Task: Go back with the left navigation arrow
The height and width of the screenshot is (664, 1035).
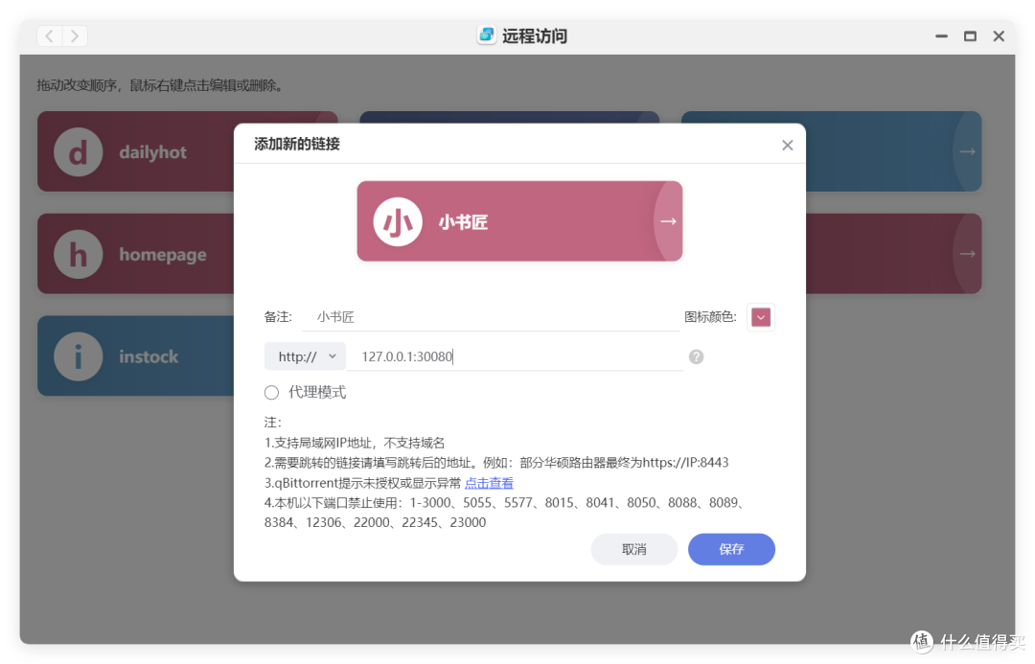Action: 50,35
